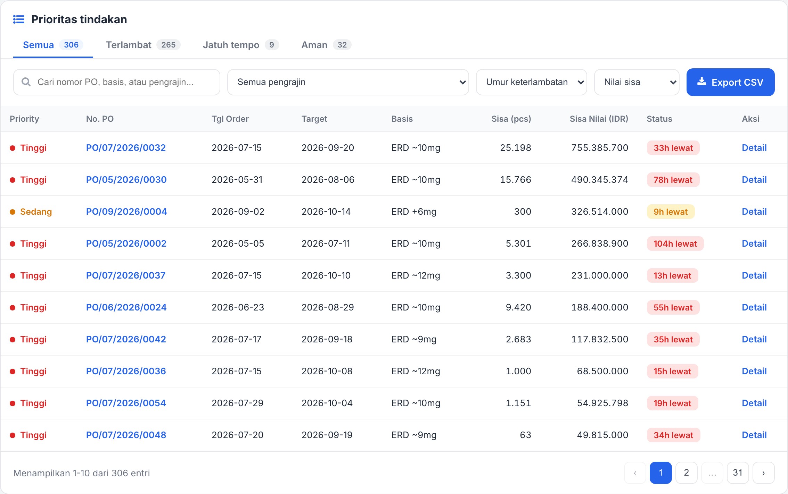Focus the Cari nomor PO search field
788x494 pixels.
point(117,82)
